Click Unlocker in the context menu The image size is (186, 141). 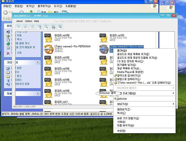pyautogui.click(x=144, y=99)
